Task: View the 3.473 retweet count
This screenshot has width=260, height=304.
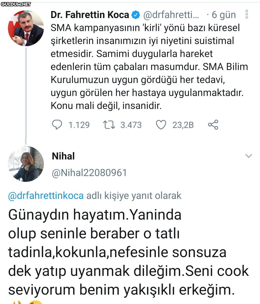Action: 131,125
